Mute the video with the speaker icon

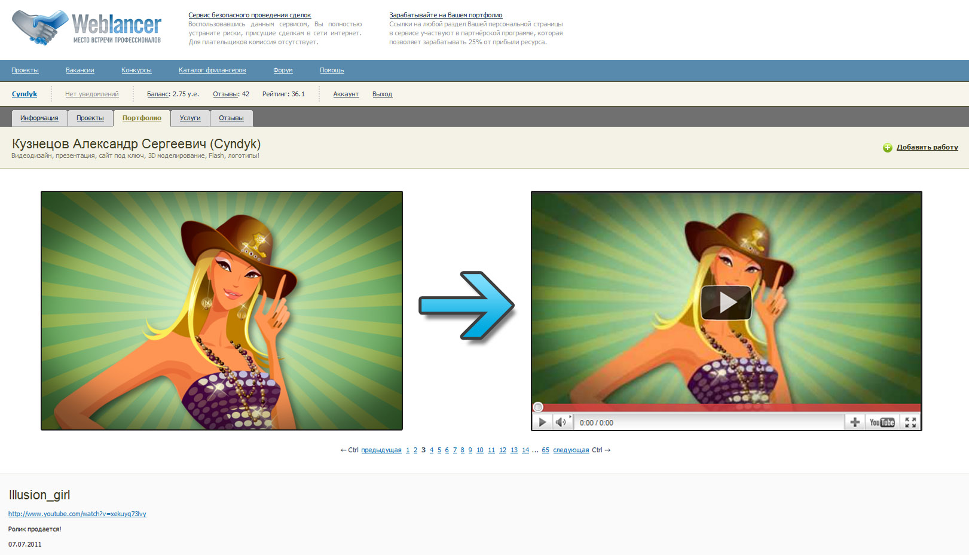pos(561,422)
